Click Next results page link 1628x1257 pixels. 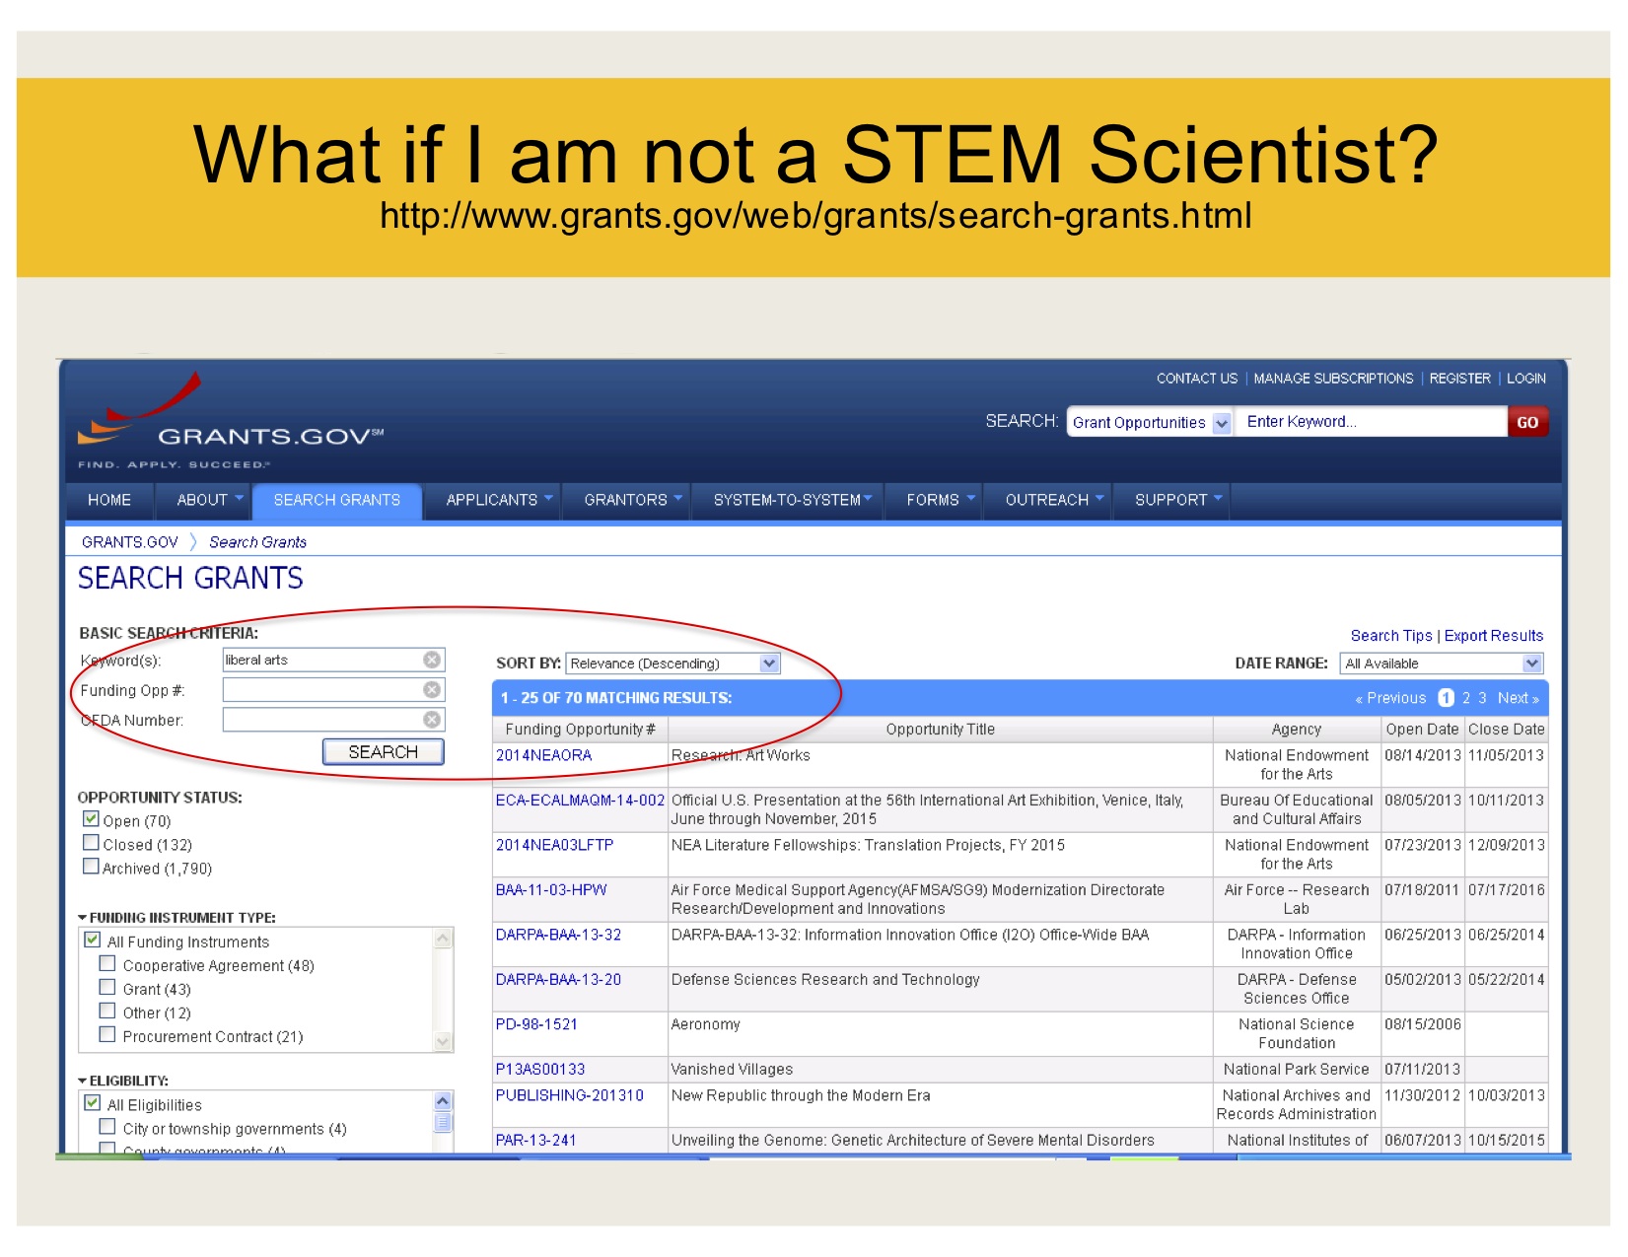point(1518,698)
